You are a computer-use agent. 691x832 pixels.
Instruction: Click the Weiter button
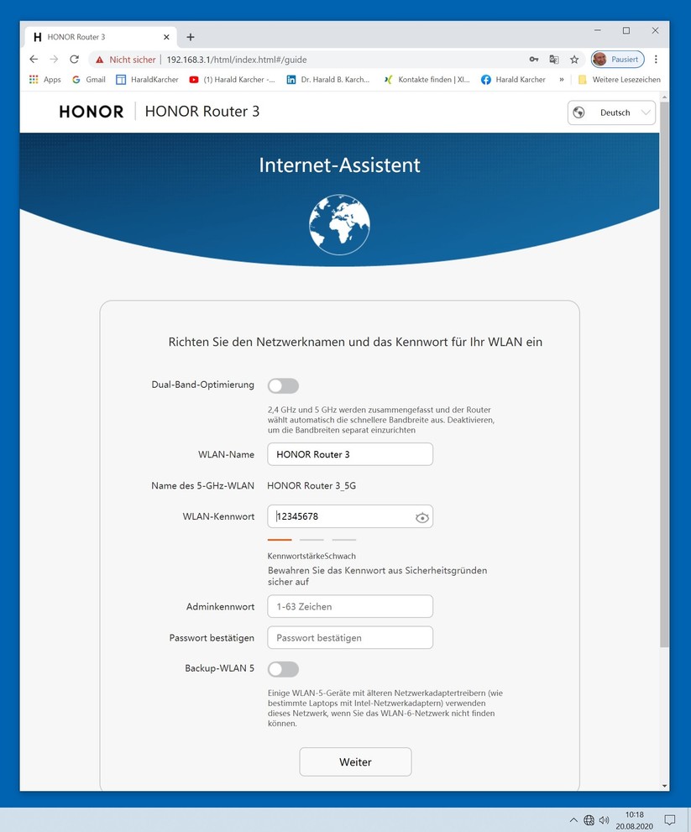(356, 762)
